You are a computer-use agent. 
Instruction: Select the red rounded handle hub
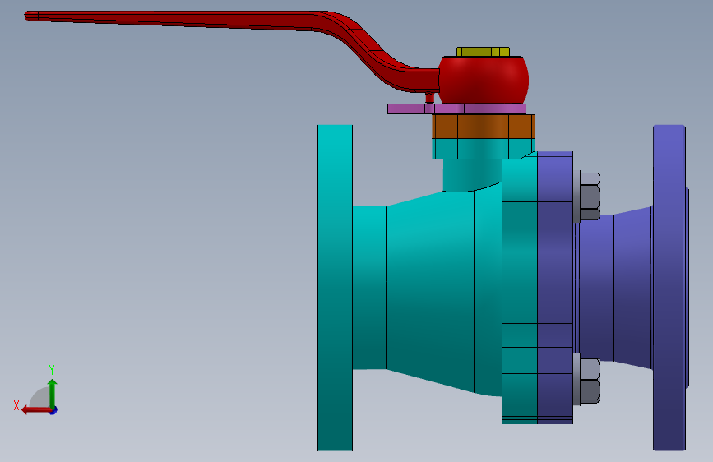[484, 81]
